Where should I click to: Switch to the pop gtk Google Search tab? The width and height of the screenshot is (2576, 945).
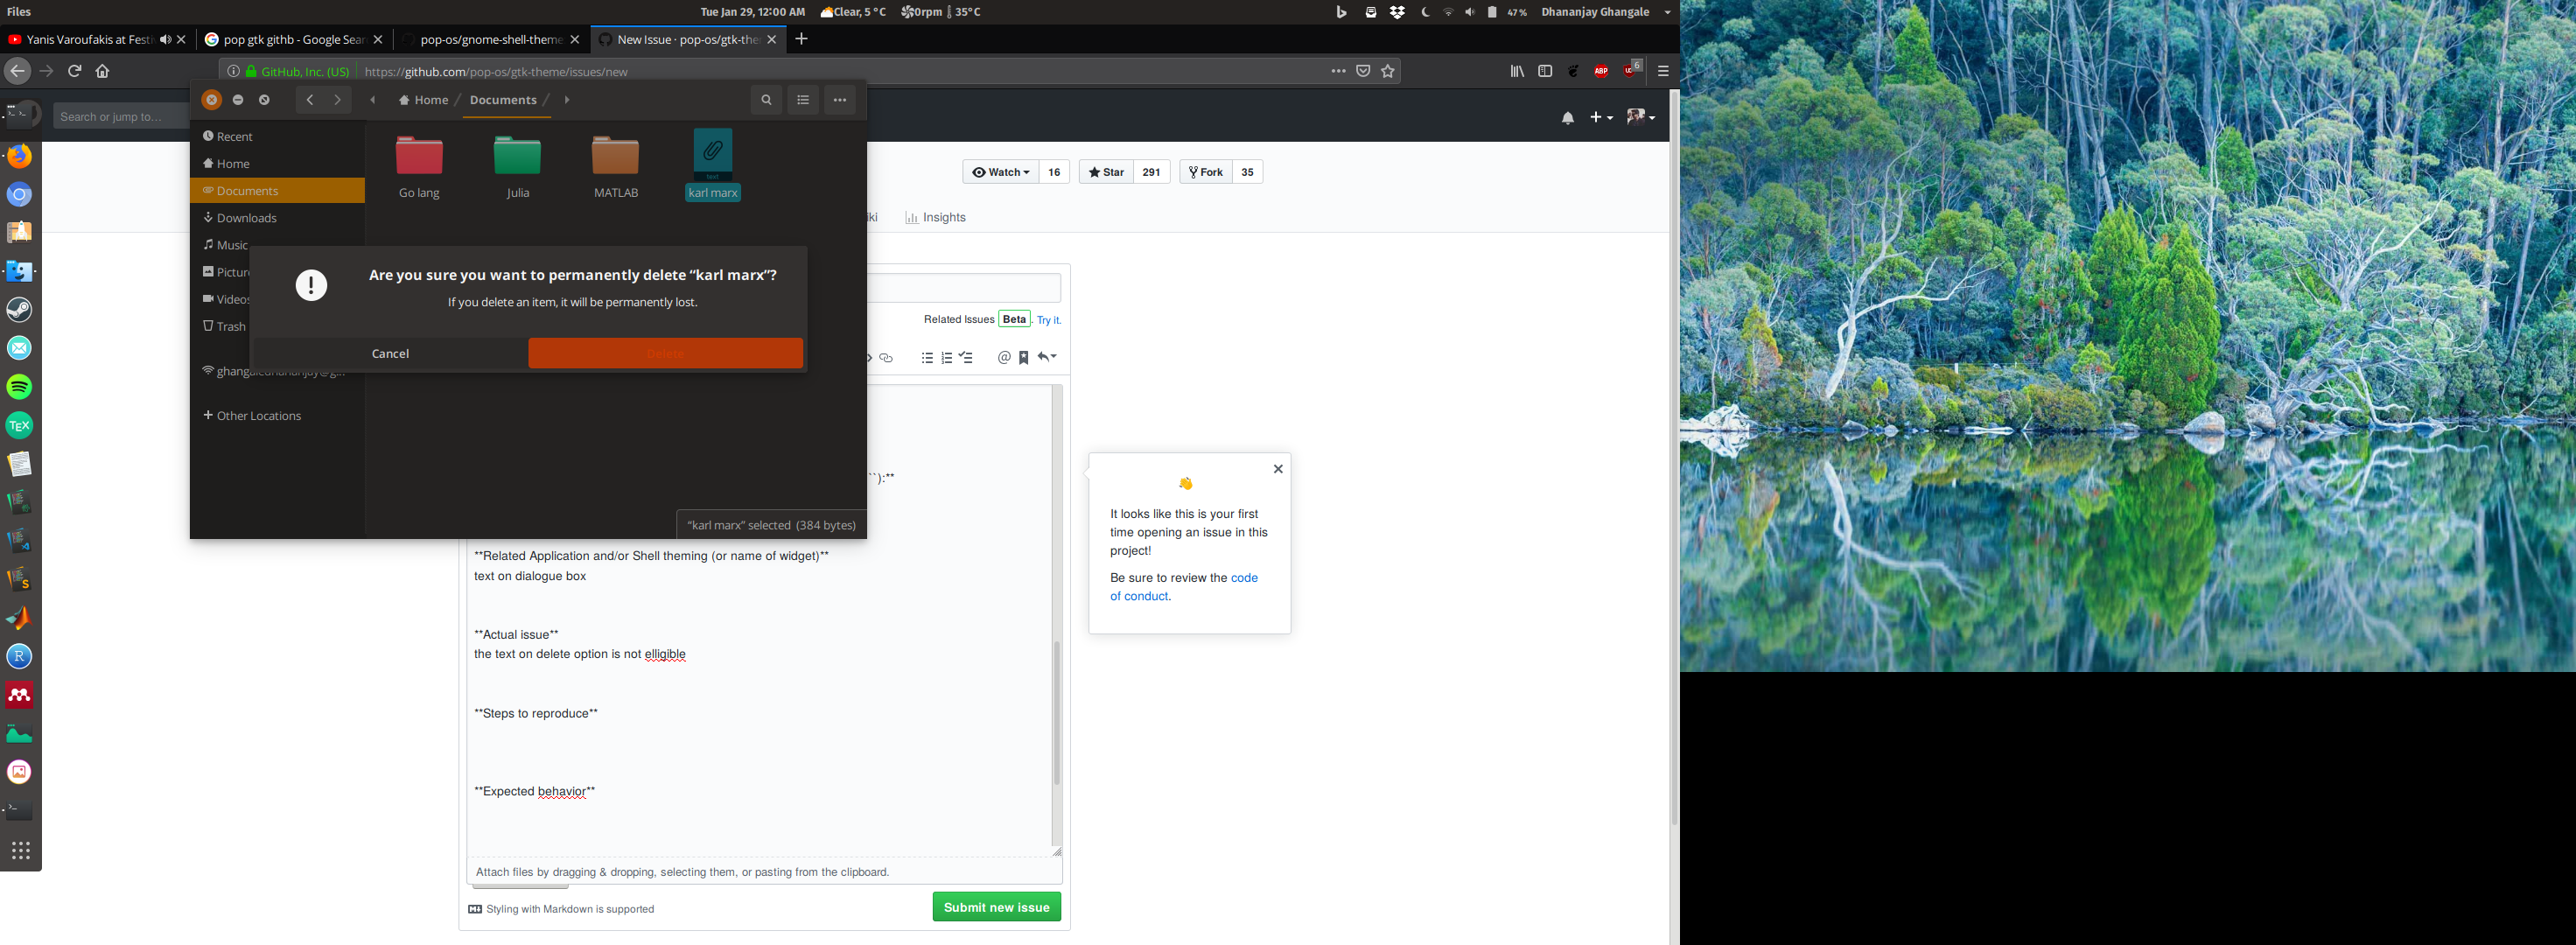click(x=290, y=39)
